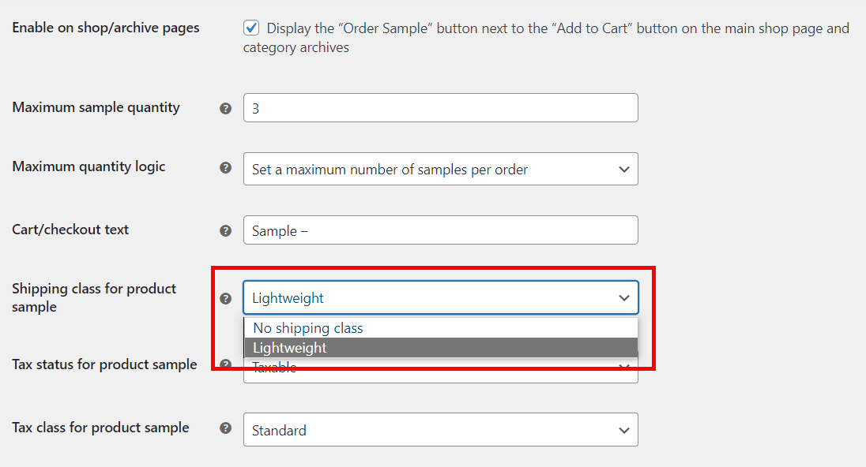
Task: Open the help tooltip for Maximum sample quantity
Action: click(225, 108)
